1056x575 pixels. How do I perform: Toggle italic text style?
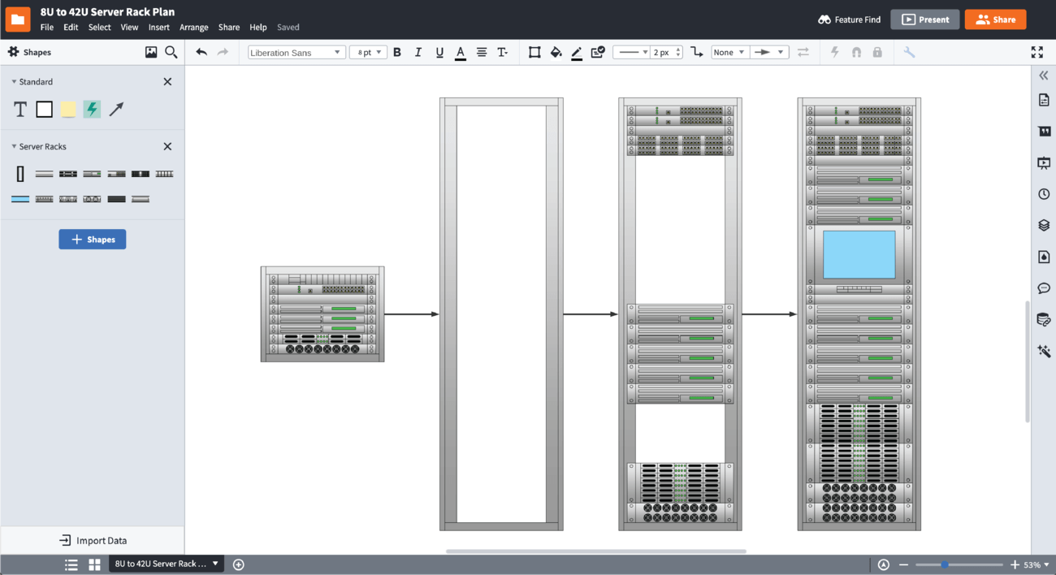418,52
